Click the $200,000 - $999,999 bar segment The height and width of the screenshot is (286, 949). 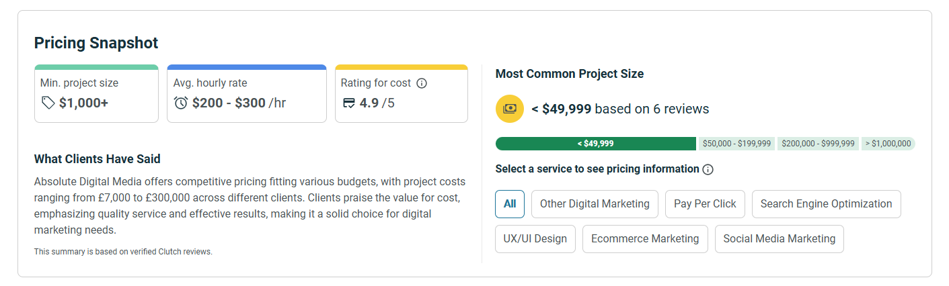pyautogui.click(x=818, y=144)
